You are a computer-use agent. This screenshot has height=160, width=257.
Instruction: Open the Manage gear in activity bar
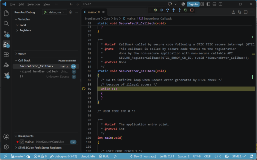pyautogui.click(x=6, y=147)
